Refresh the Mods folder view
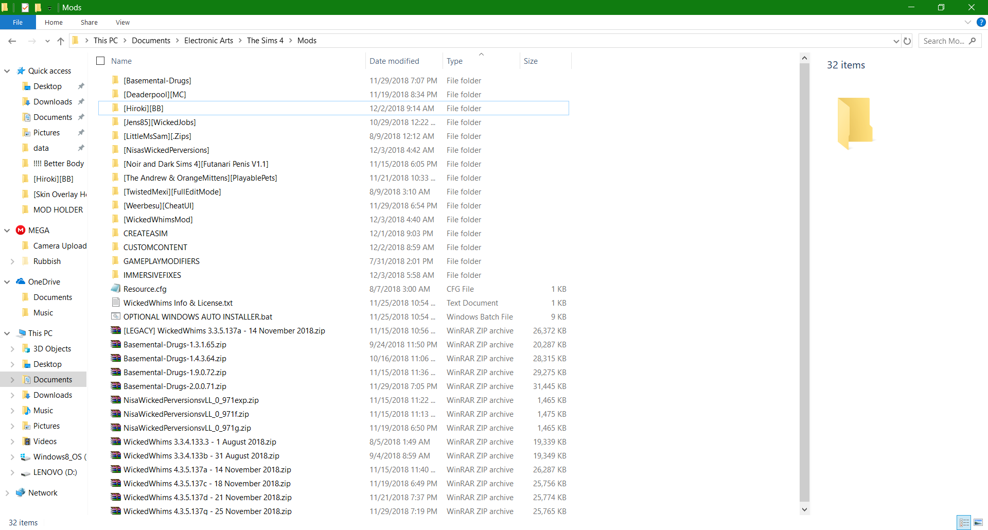988x530 pixels. pyautogui.click(x=907, y=41)
